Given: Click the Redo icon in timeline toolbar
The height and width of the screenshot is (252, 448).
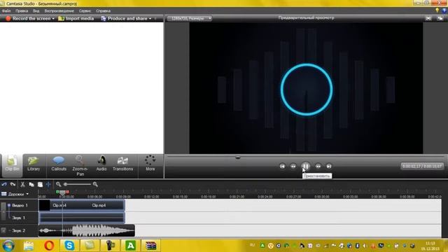Looking at the screenshot, I should pyautogui.click(x=13, y=184).
